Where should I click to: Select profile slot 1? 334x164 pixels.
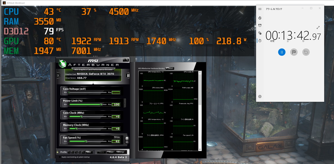click(69, 152)
